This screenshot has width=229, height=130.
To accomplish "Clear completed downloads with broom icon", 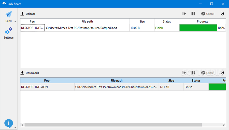I will pos(222,73).
